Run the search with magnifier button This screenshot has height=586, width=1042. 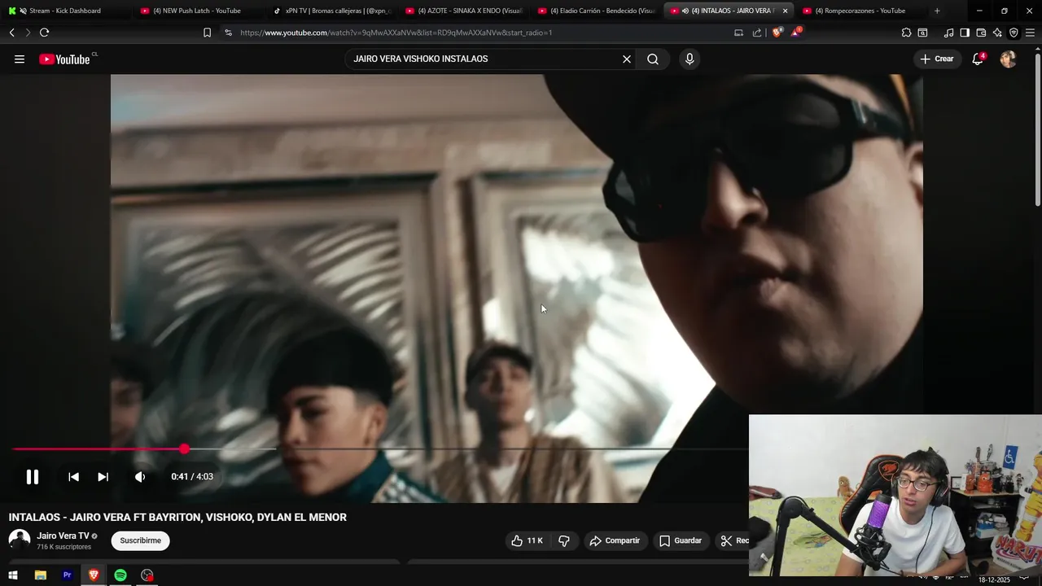(653, 59)
